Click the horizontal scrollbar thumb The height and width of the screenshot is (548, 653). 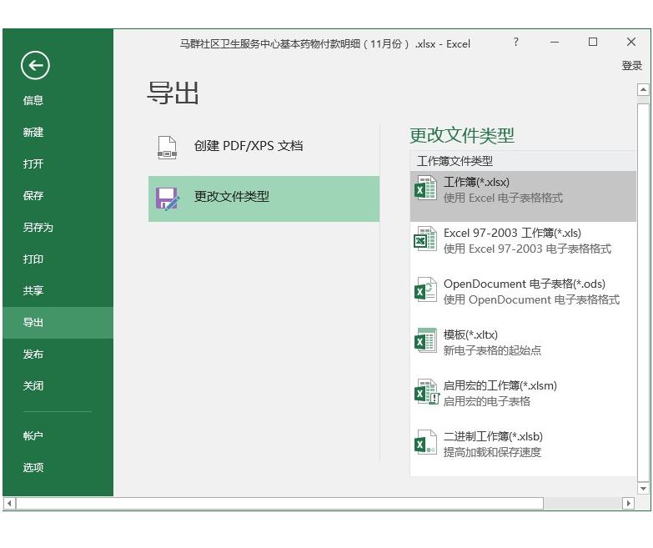pos(280,504)
